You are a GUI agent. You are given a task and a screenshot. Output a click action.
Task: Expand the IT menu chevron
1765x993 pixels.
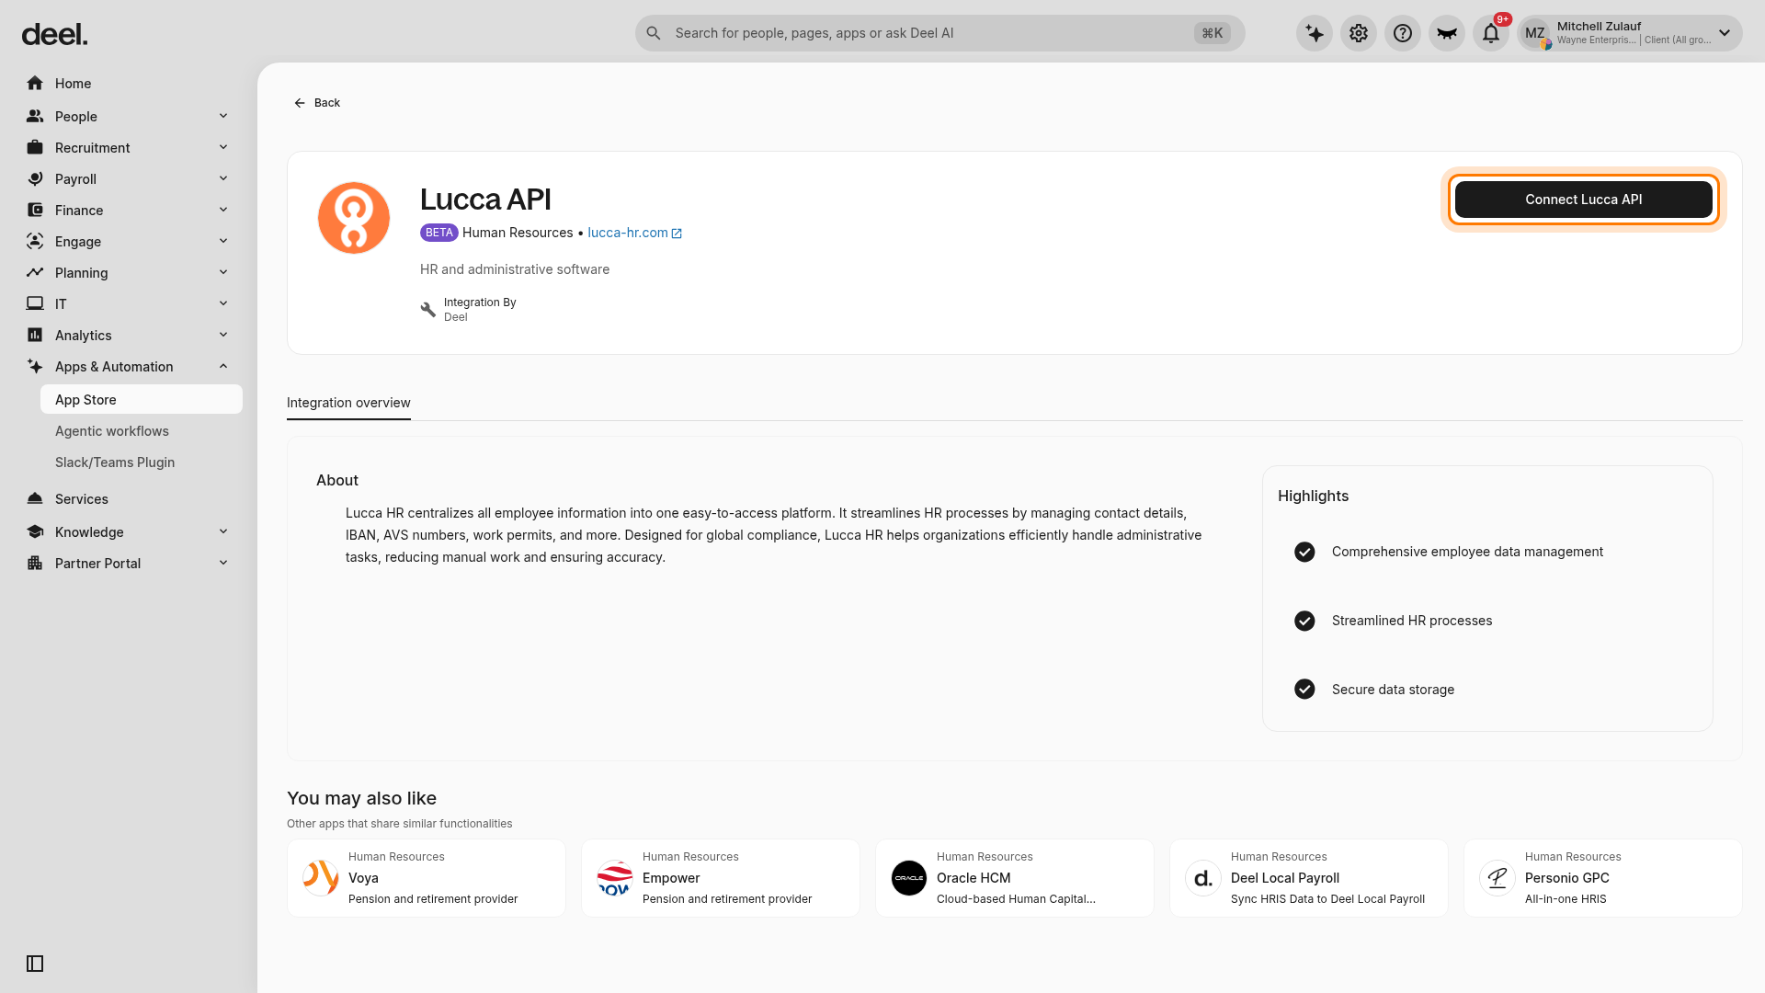coord(223,303)
